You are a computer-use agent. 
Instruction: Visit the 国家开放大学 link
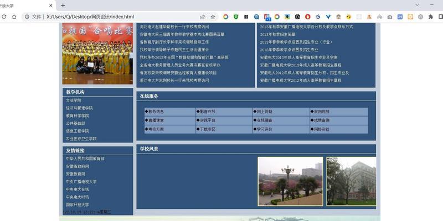coord(78,204)
